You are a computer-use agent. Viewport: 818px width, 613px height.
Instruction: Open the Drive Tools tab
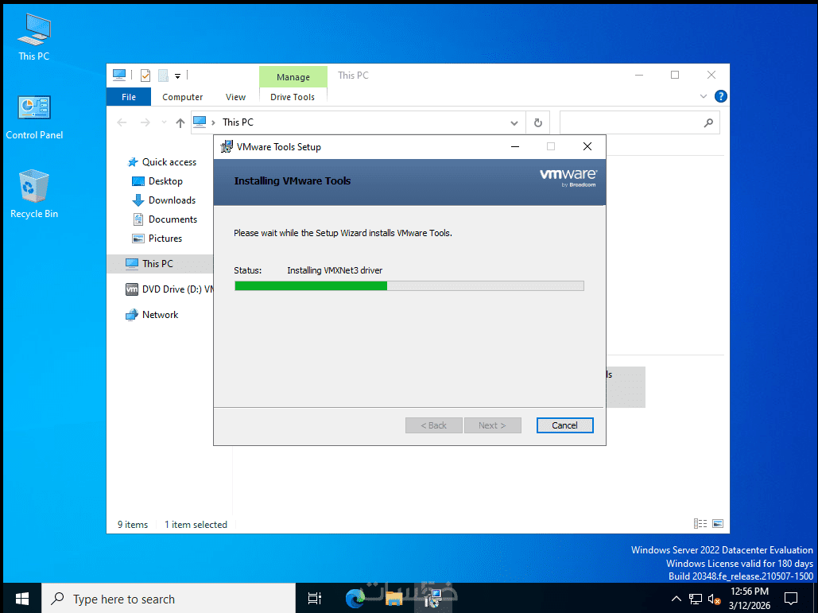[x=293, y=97]
